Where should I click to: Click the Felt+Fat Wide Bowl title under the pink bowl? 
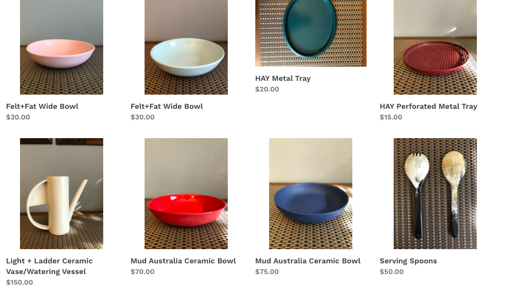(x=42, y=107)
